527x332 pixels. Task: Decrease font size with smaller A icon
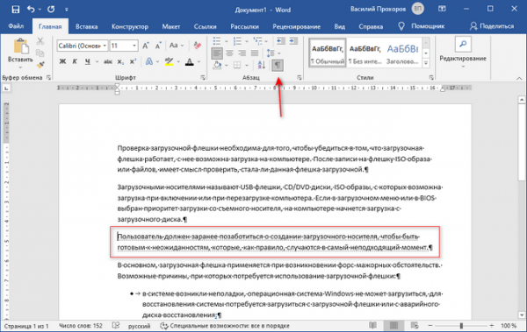click(157, 46)
